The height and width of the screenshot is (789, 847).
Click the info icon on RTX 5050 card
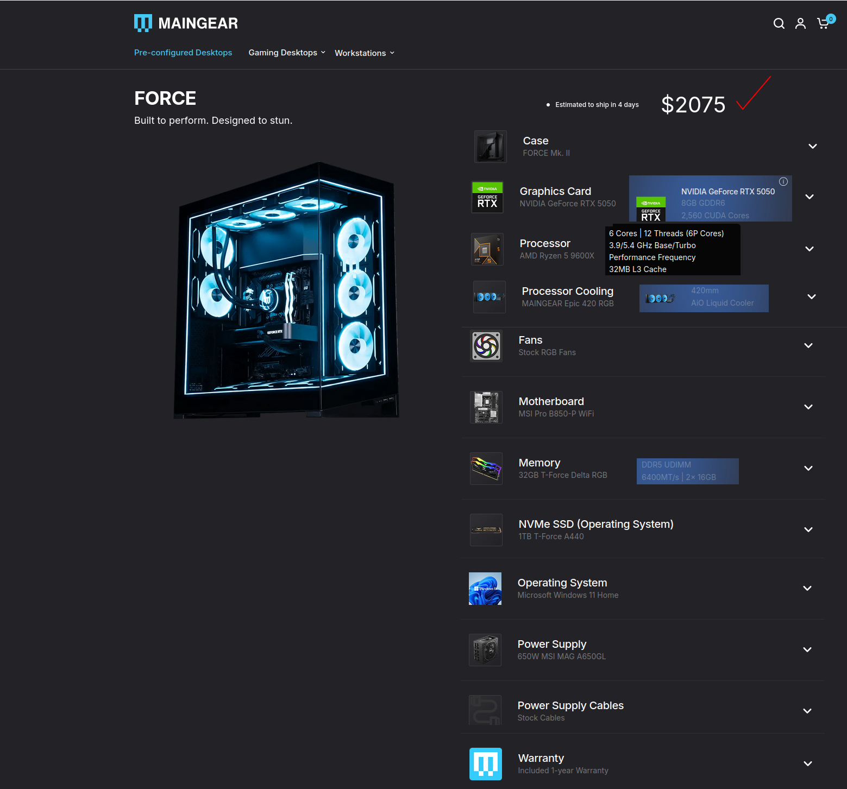(783, 182)
